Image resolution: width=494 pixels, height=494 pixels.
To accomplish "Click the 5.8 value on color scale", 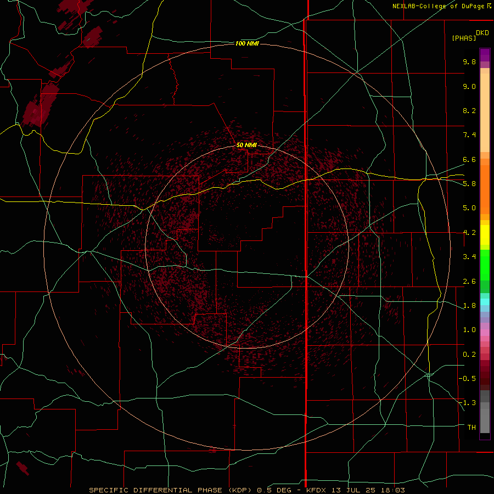I will 469,184.
